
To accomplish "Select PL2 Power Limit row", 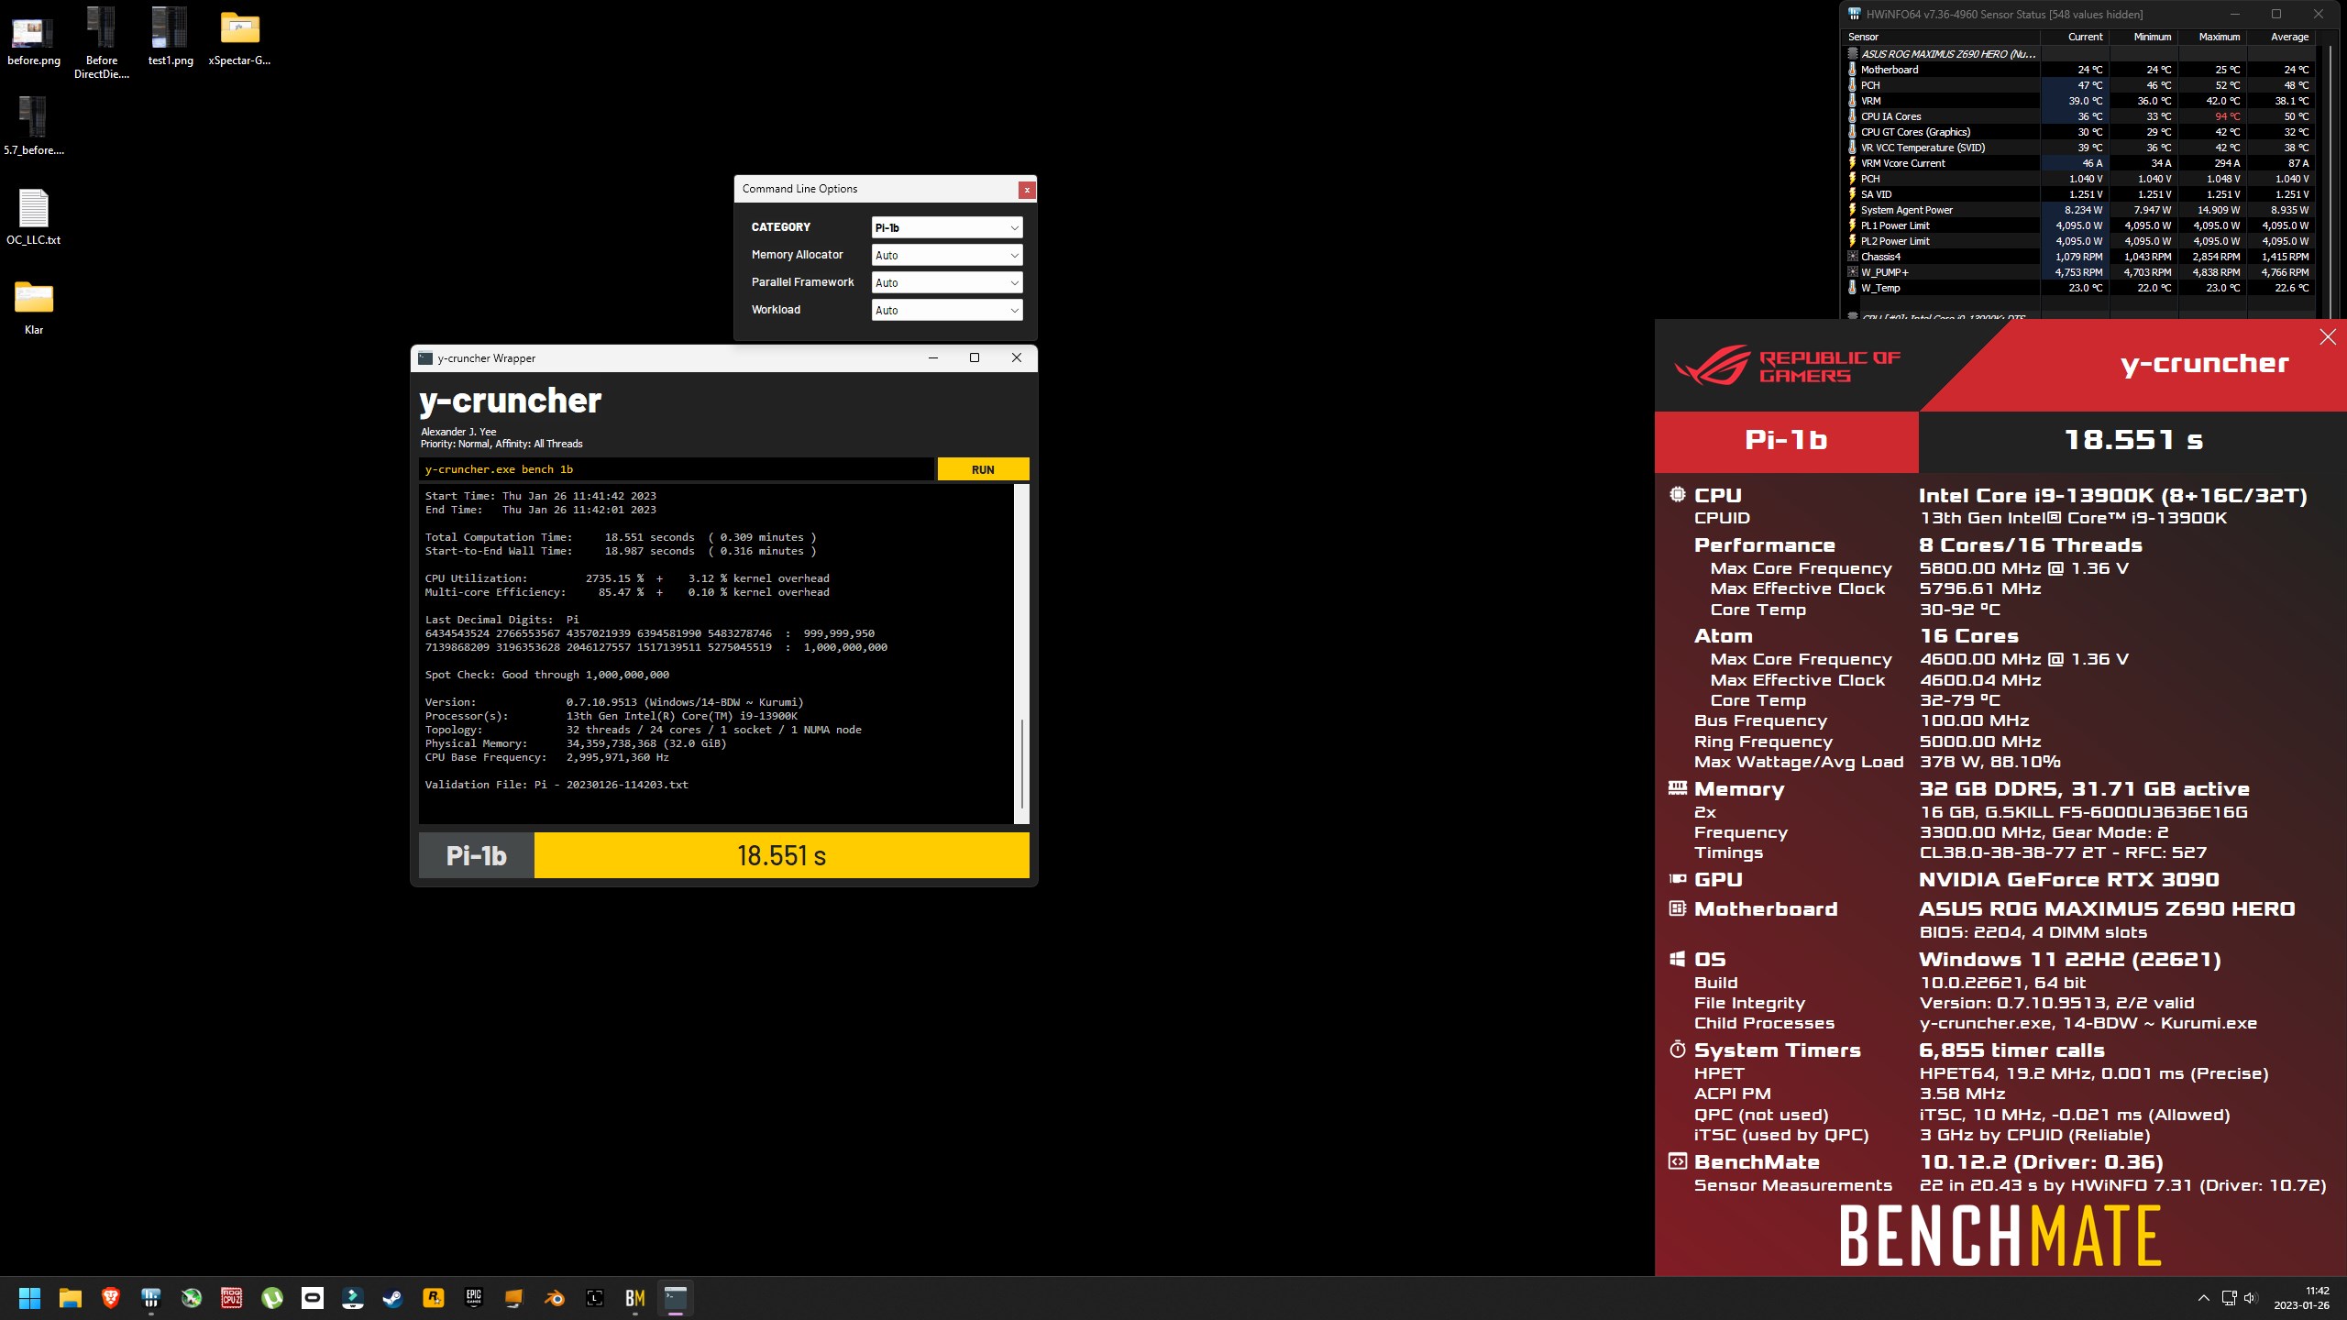I will point(2079,241).
